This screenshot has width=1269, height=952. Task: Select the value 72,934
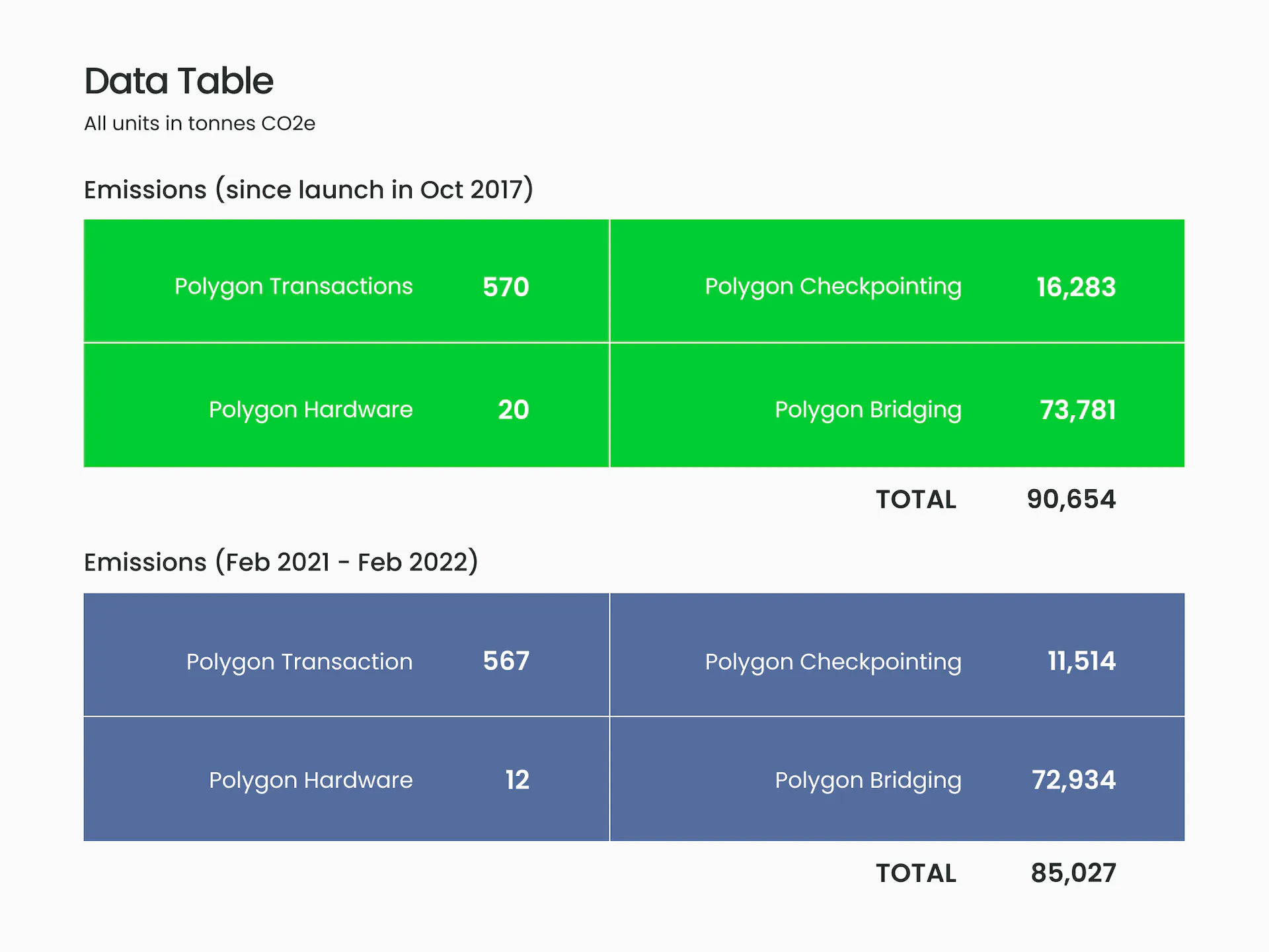(1074, 780)
